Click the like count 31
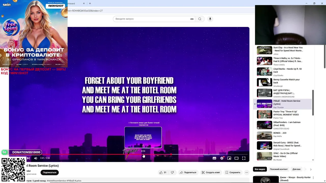Image resolution: width=326 pixels, height=183 pixels. tap(165, 172)
